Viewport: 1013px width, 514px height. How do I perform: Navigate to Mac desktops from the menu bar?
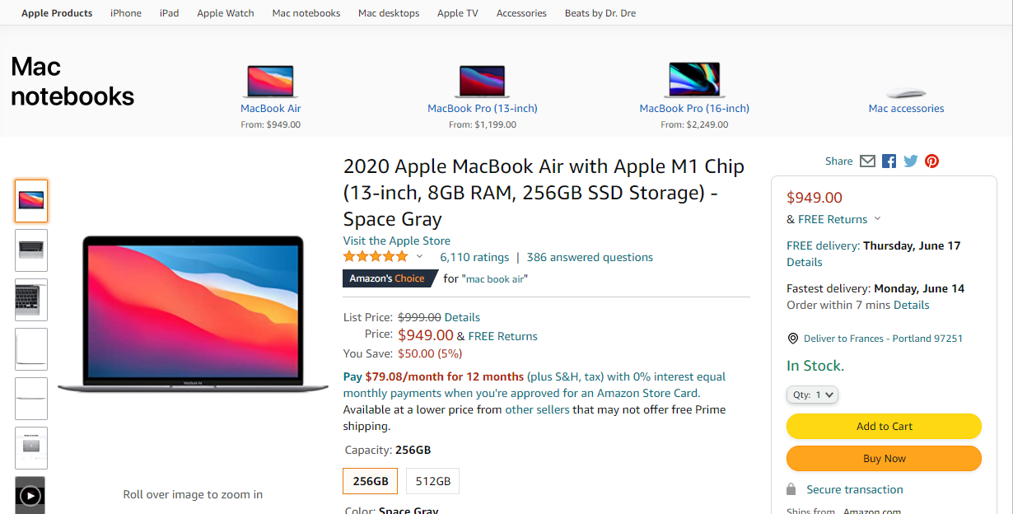pyautogui.click(x=389, y=12)
